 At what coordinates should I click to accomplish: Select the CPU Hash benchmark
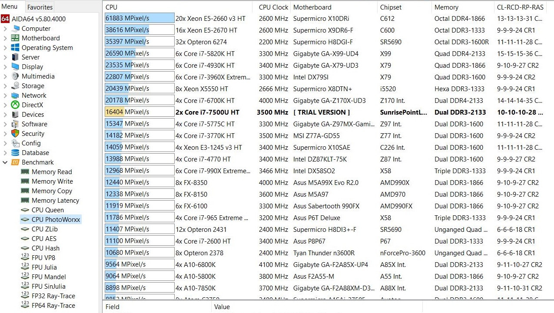(x=46, y=248)
